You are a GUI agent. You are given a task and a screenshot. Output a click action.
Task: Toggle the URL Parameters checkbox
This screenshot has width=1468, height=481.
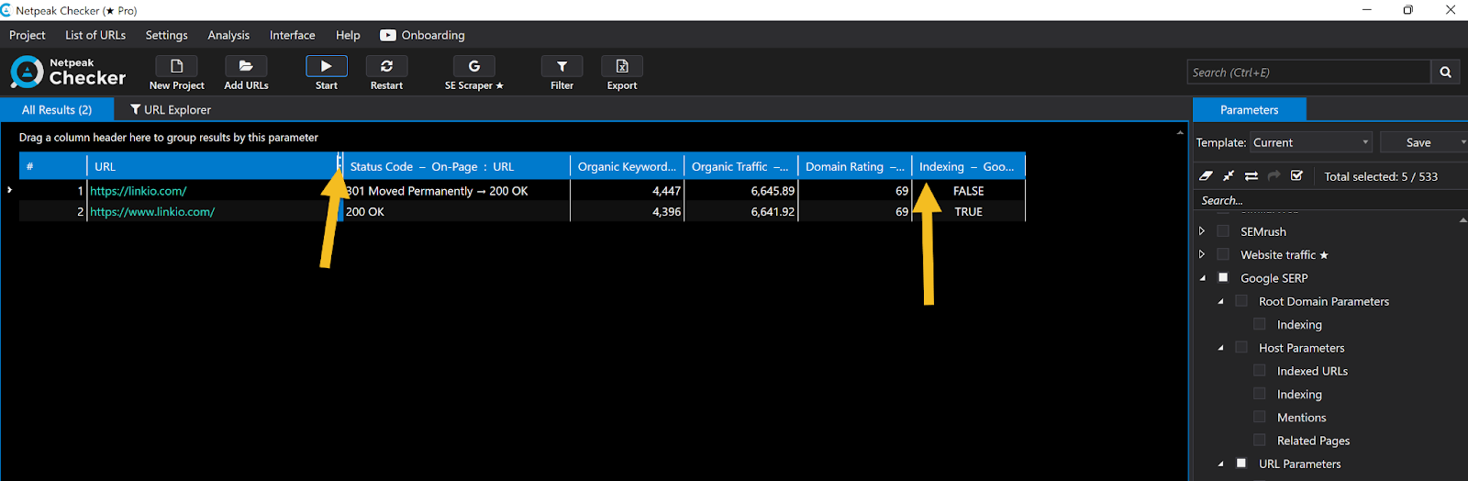click(1241, 464)
